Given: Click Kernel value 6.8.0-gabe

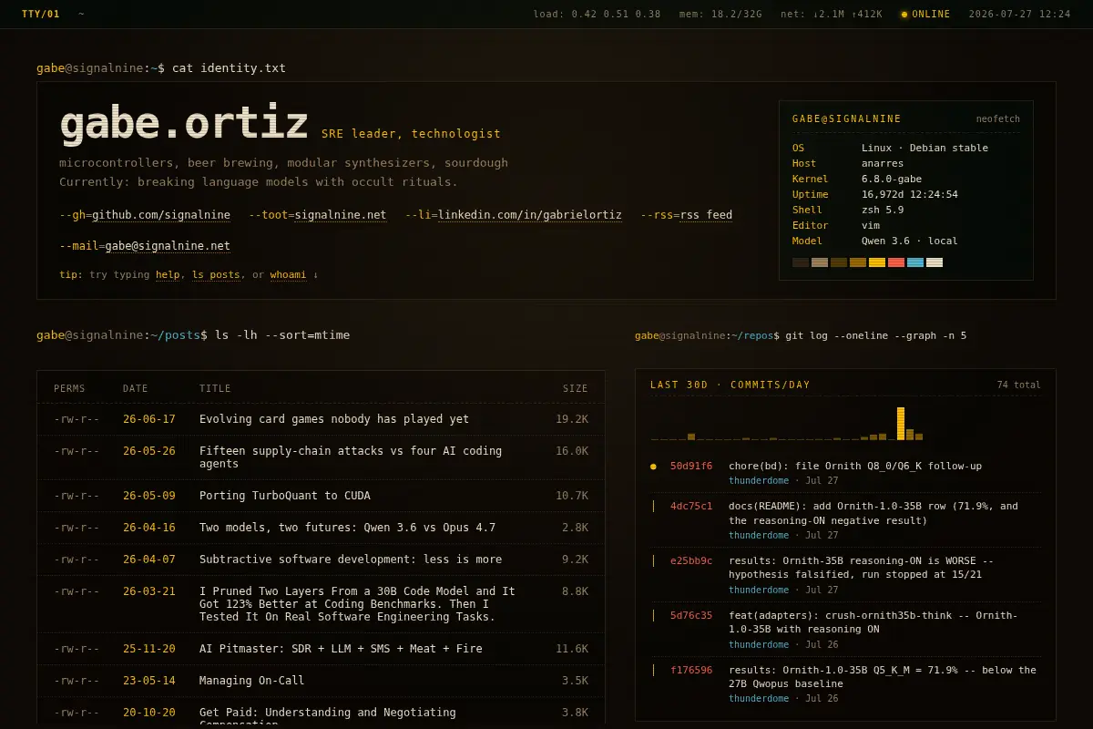Looking at the screenshot, I should click(892, 180).
